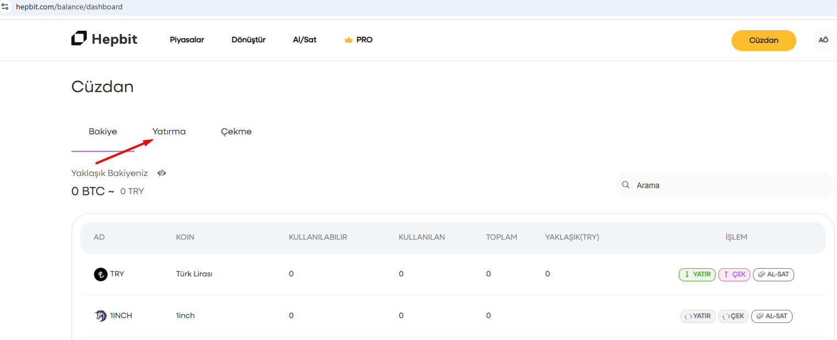Click AL-SAT button in the 1INCH row
Viewport: 837px width, 340px height.
pos(772,316)
